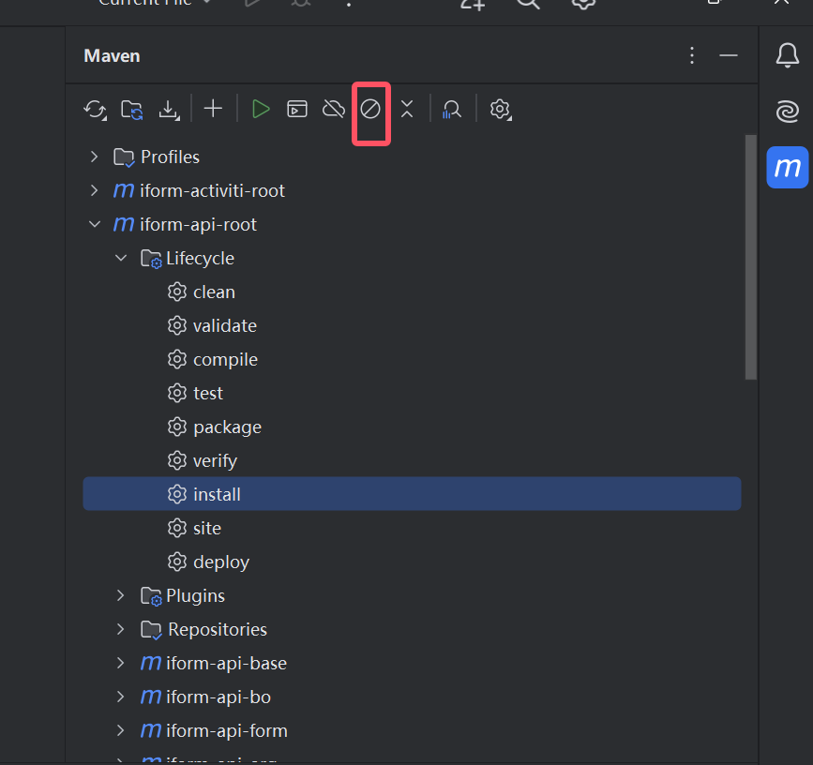Run Maven build with green play icon
This screenshot has width=813, height=765.
click(261, 110)
